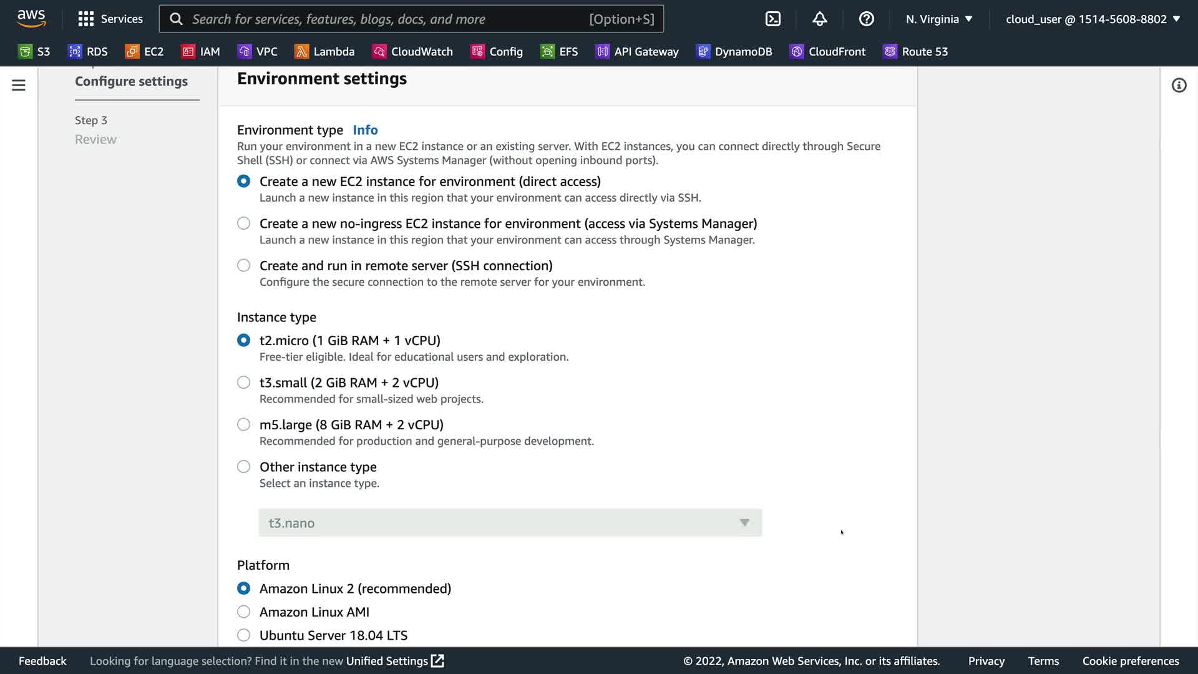Screen dimensions: 1198x674
Task: Open the N. Virginia region dropdown
Action: click(x=939, y=19)
